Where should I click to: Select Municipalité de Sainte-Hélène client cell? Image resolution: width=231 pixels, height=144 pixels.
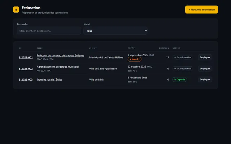coord(106,58)
